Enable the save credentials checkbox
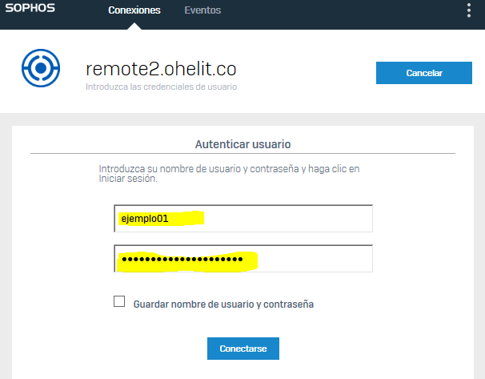The image size is (485, 379). [x=119, y=302]
